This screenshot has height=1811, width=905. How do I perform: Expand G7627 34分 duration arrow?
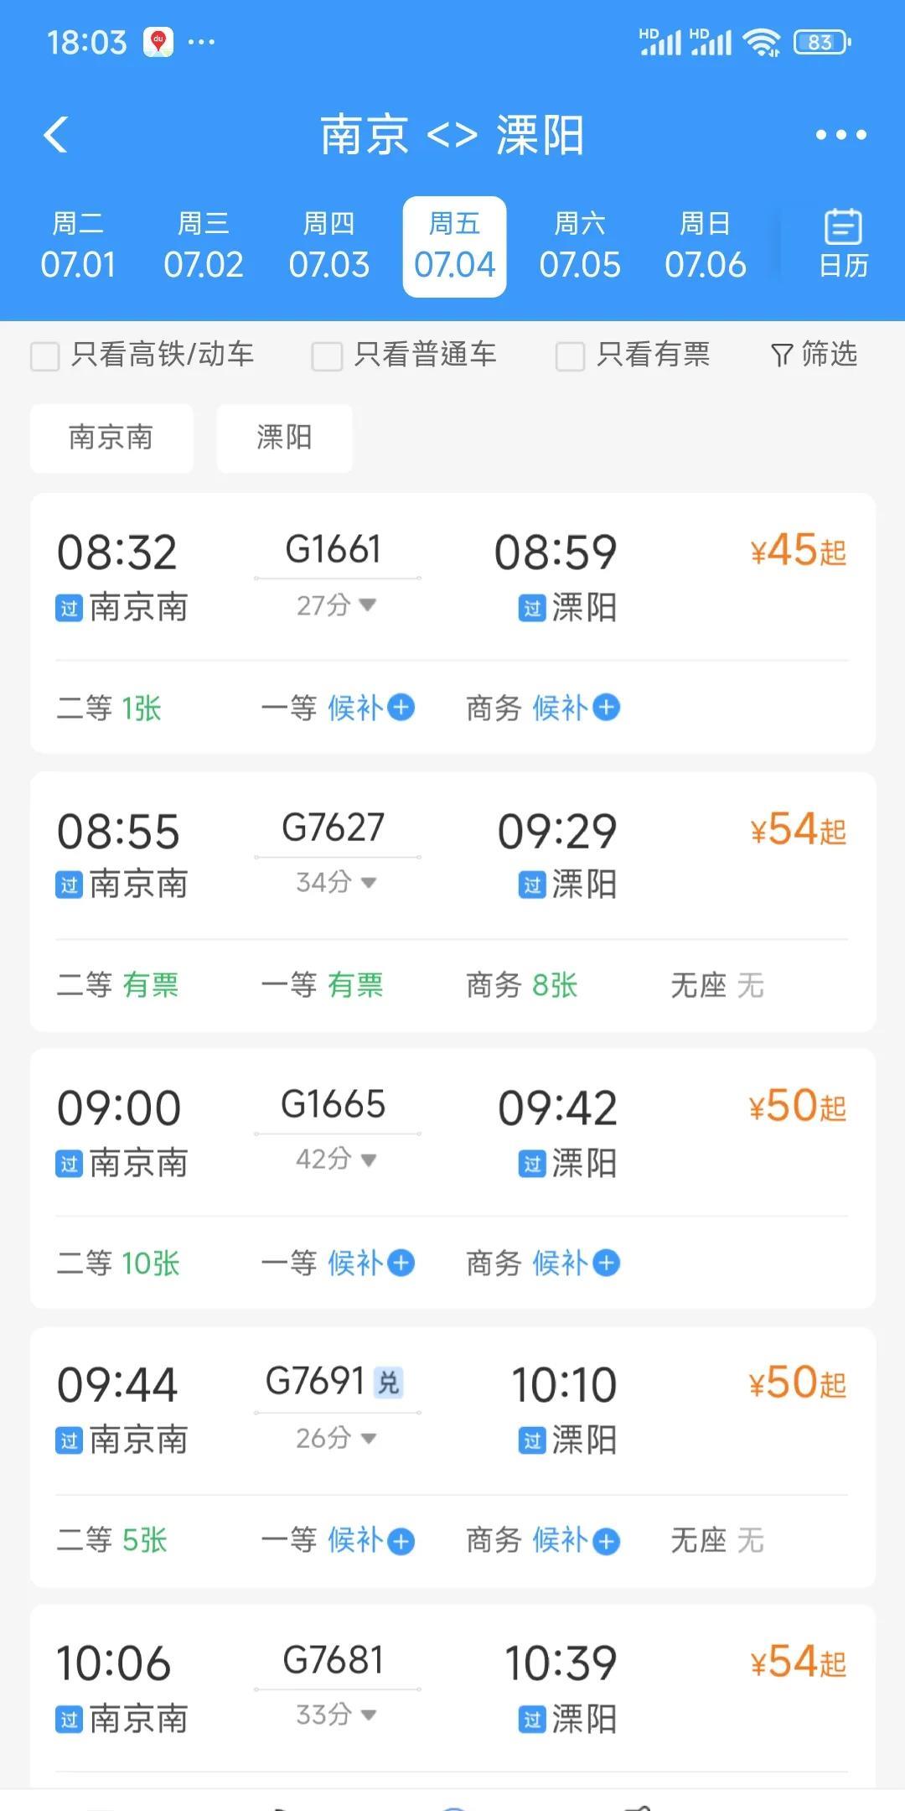(x=367, y=882)
